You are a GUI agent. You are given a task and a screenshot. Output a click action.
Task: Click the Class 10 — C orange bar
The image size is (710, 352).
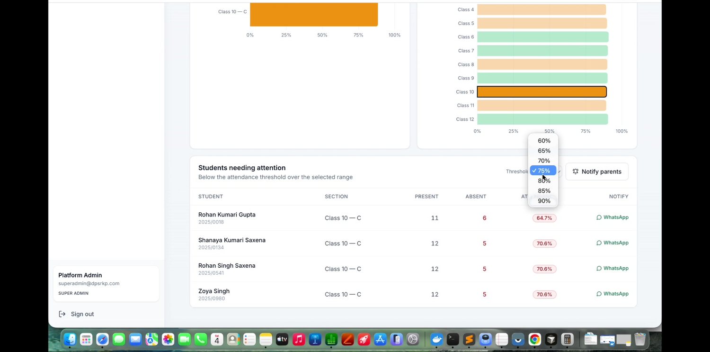pyautogui.click(x=314, y=14)
